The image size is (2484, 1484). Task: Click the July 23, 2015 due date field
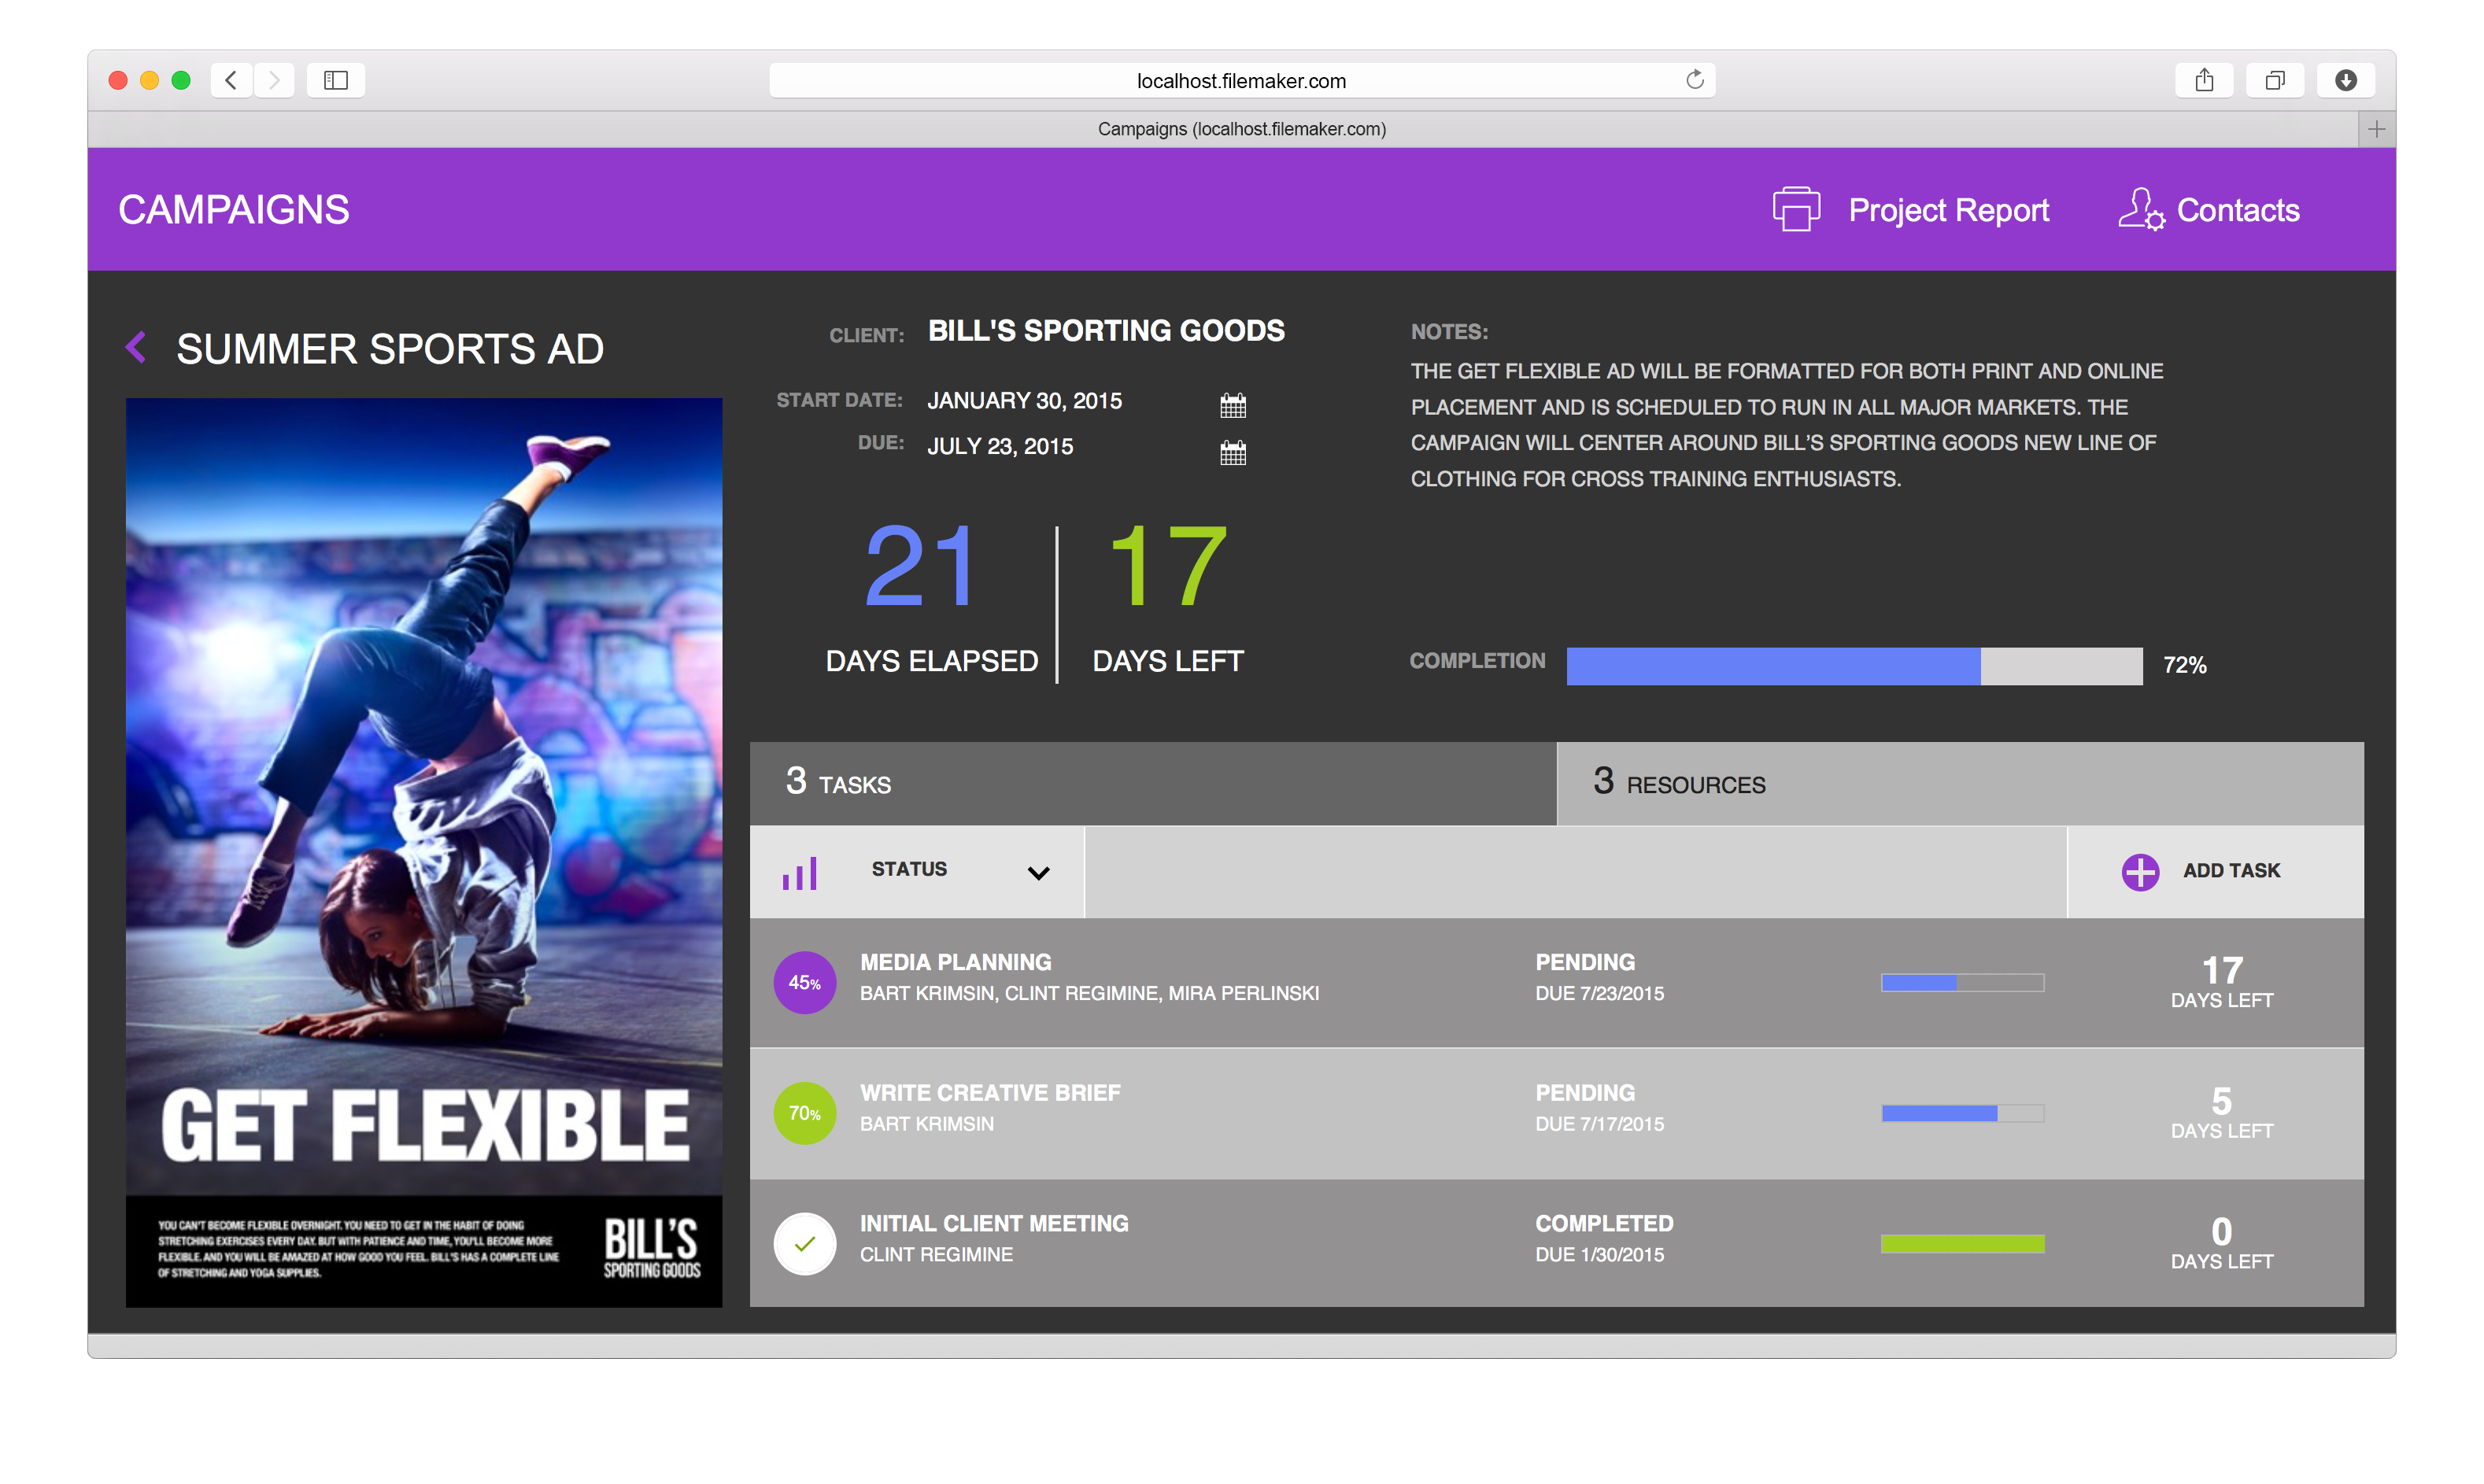1000,447
